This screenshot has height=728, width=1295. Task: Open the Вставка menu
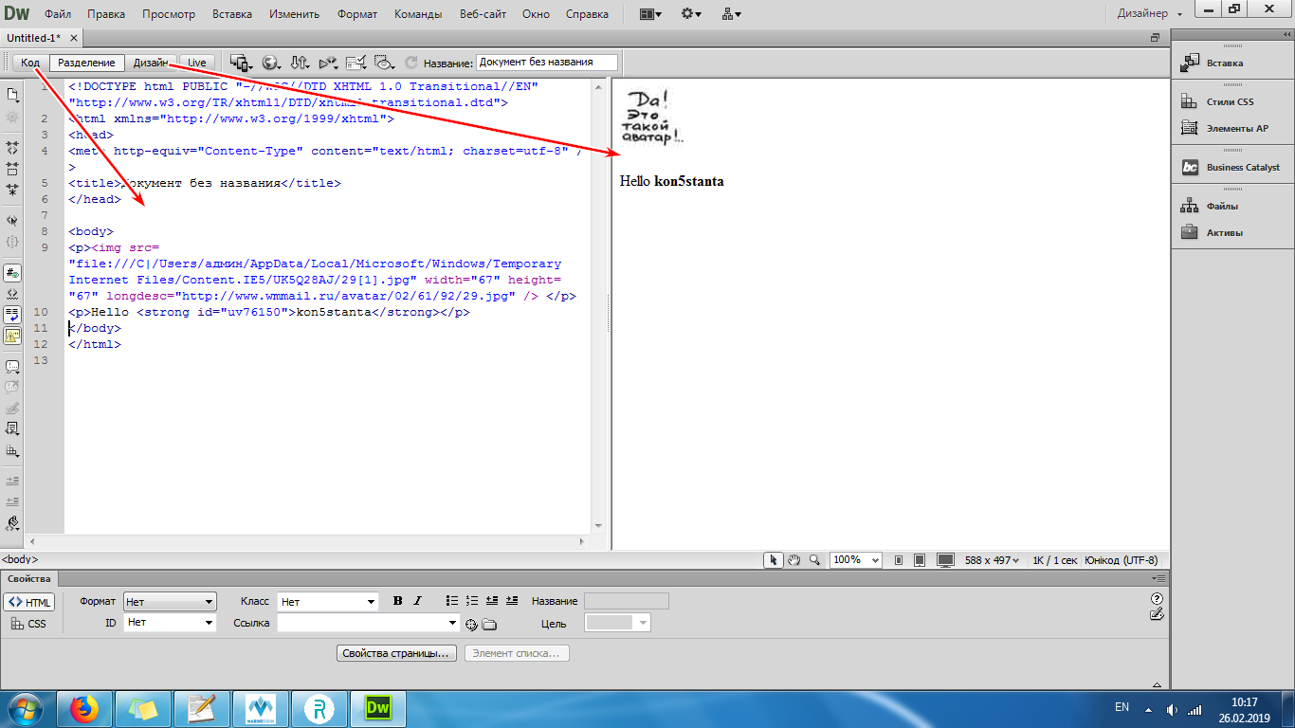point(232,14)
